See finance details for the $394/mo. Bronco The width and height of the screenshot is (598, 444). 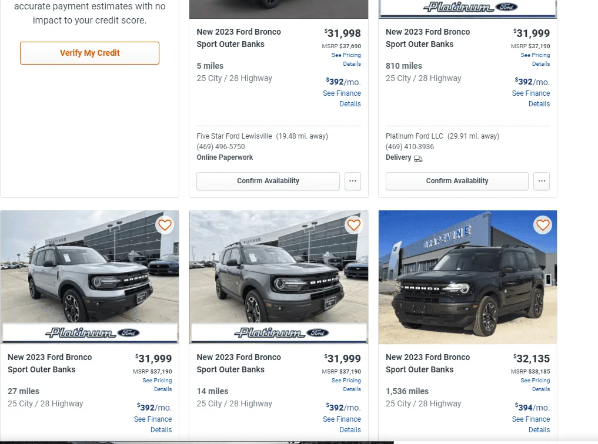(531, 424)
